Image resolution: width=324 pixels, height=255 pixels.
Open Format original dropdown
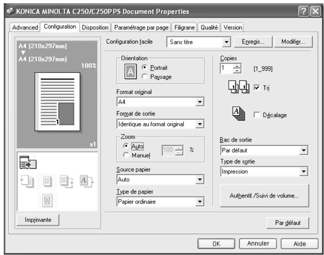(x=200, y=102)
